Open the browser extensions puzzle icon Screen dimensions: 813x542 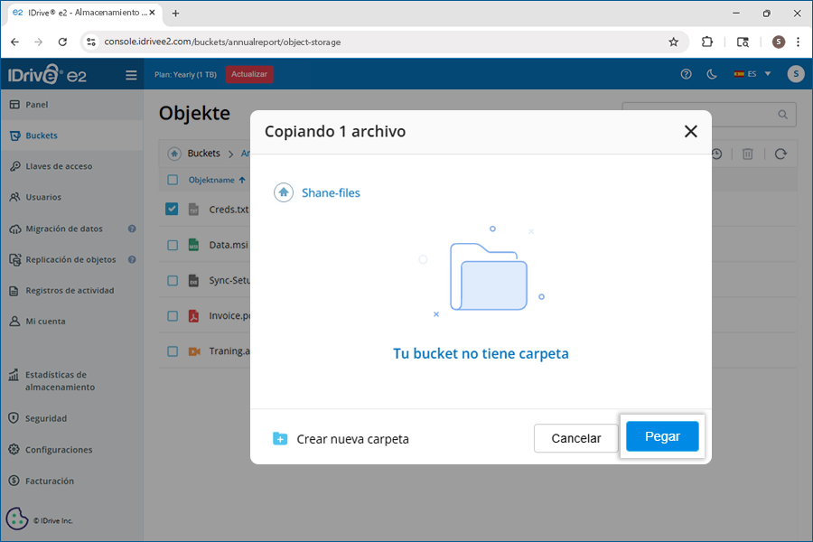click(707, 42)
